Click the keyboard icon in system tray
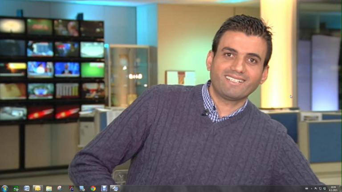The height and width of the screenshot is (192, 342). [x=306, y=189]
